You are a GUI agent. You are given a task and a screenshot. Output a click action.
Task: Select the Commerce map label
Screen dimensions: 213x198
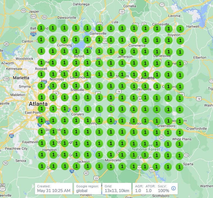pos(137,46)
